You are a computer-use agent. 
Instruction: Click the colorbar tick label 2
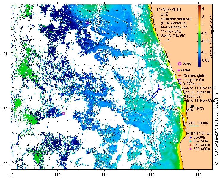pyautogui.click(x=203, y=17)
